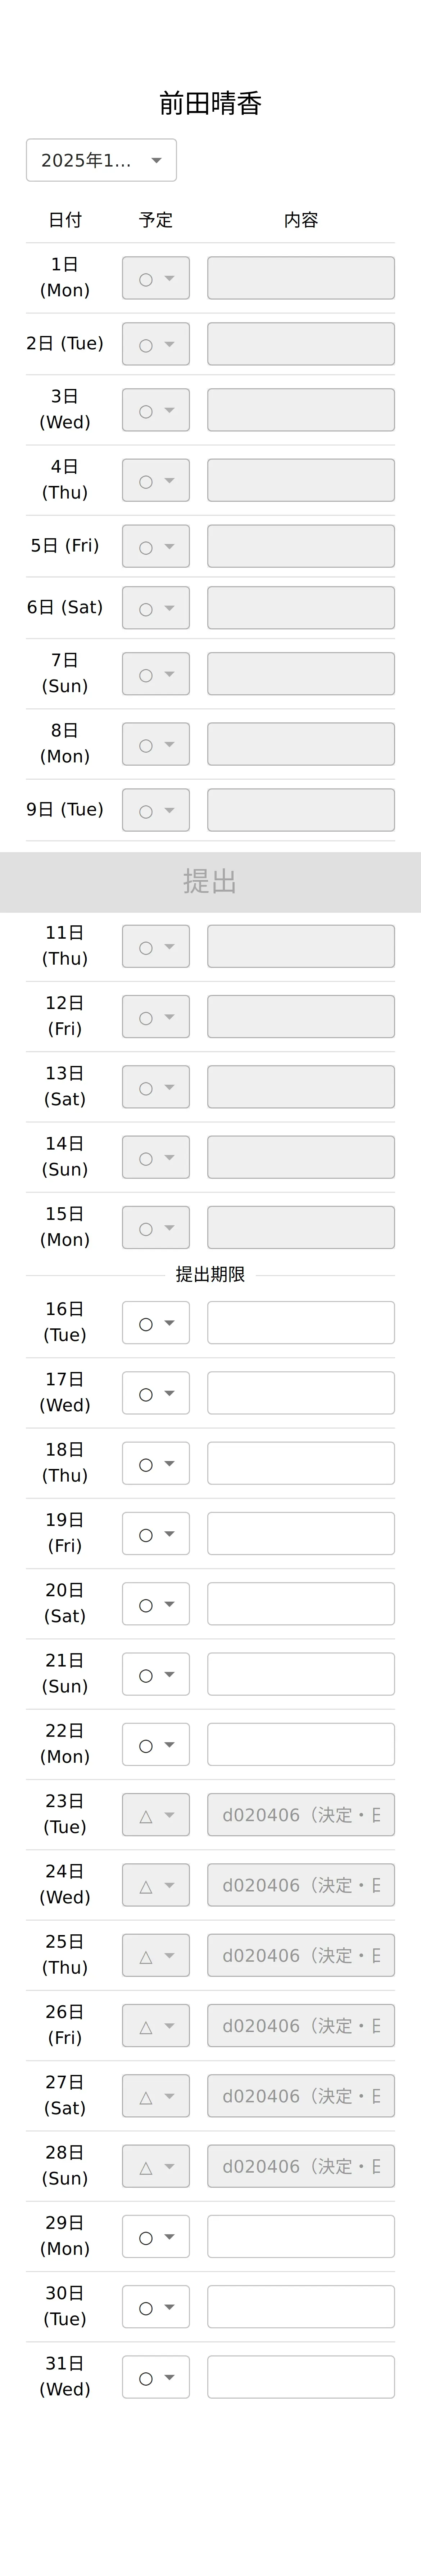This screenshot has width=421, height=2576.
Task: Click the 内容 text field for 31日
Action: (x=301, y=2377)
